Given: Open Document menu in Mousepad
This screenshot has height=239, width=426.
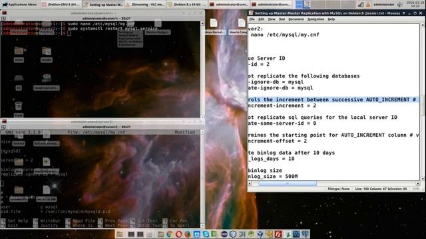Looking at the screenshot, I should (296, 19).
